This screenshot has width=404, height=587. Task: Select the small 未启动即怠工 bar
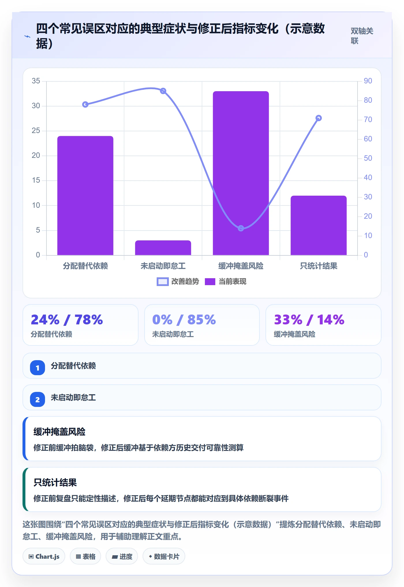click(x=163, y=248)
